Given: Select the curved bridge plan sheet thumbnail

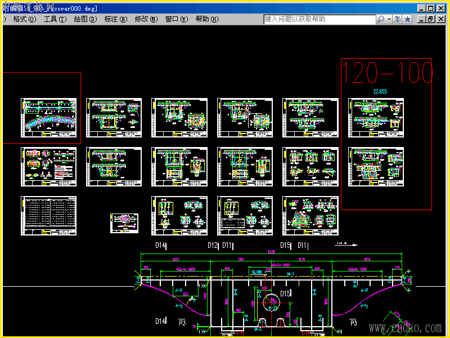Looking at the screenshot, I should point(49,118).
